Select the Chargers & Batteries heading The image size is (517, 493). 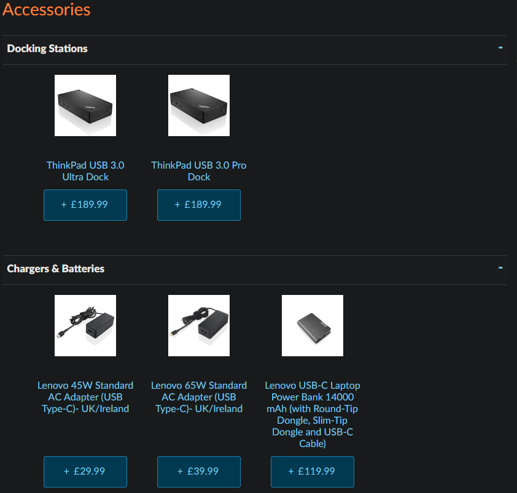[55, 269]
